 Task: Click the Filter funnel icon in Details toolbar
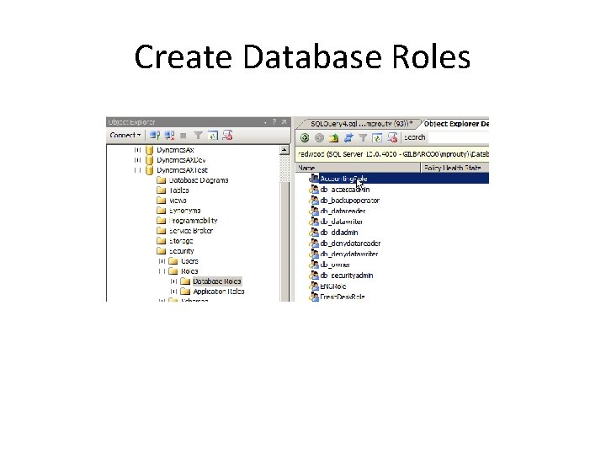(363, 137)
